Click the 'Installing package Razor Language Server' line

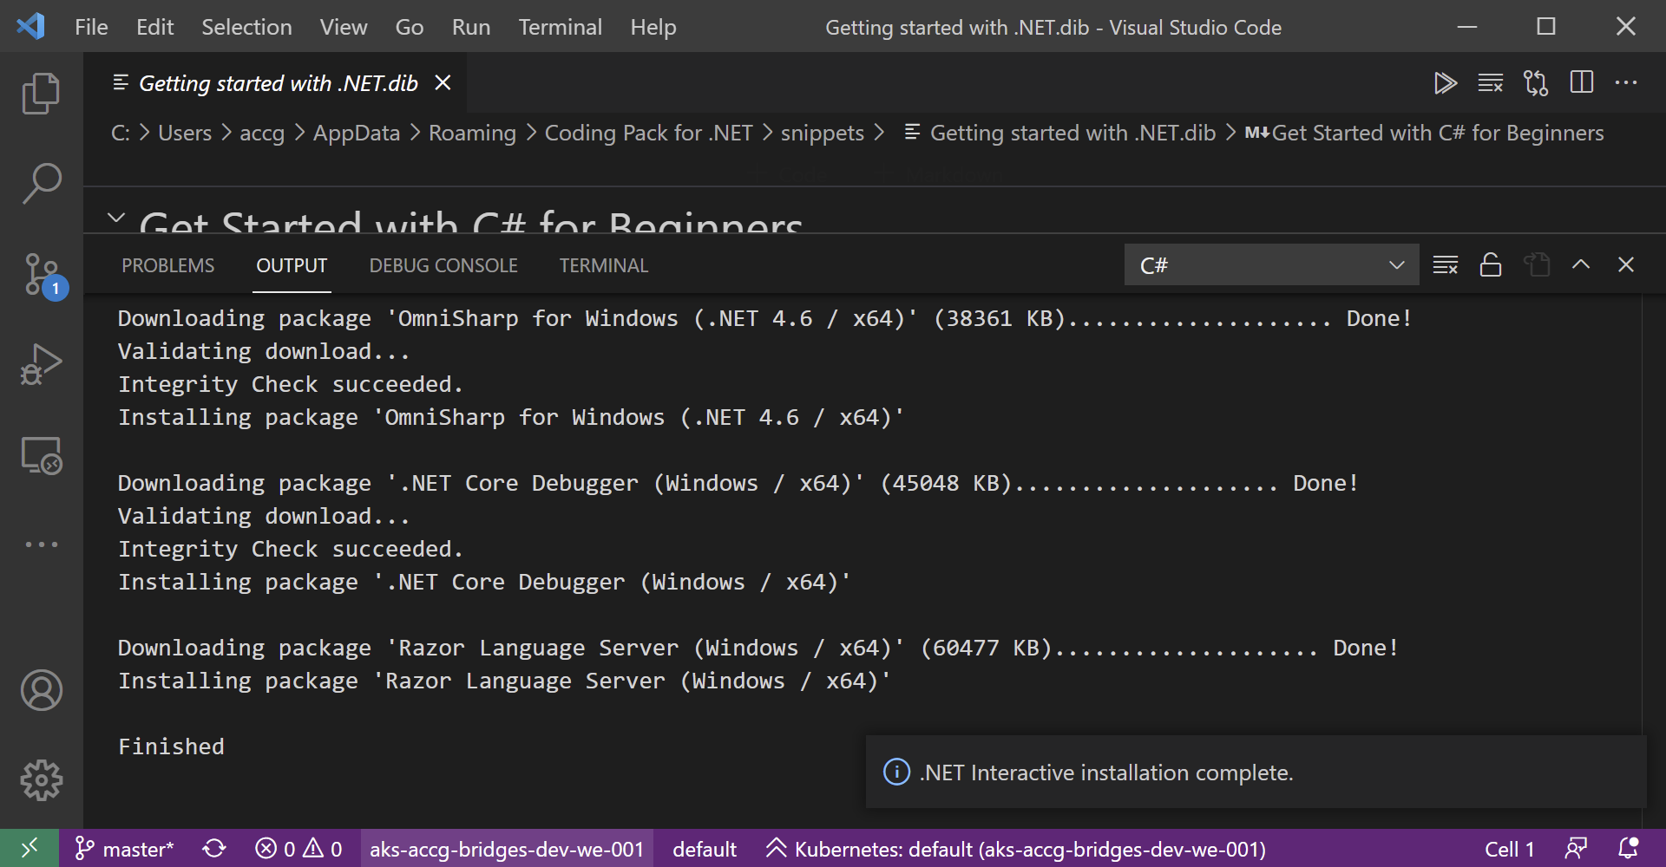point(504,681)
